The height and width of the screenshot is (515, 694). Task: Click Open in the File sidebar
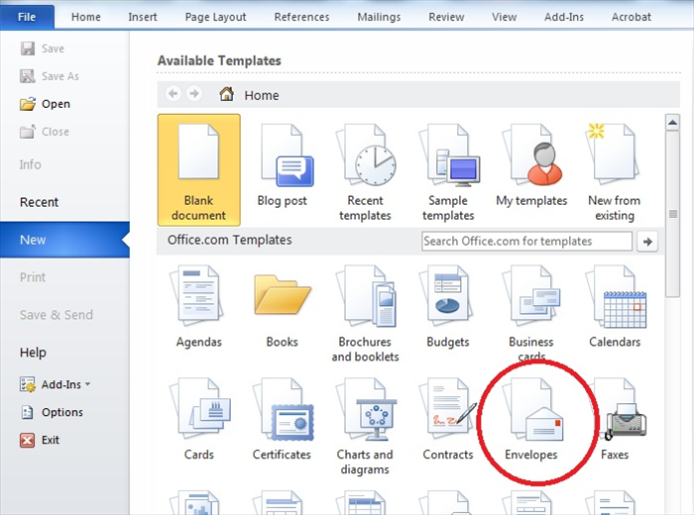[46, 104]
